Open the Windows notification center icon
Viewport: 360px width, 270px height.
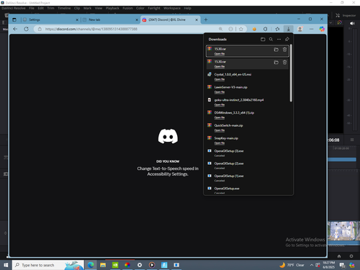tap(342, 265)
